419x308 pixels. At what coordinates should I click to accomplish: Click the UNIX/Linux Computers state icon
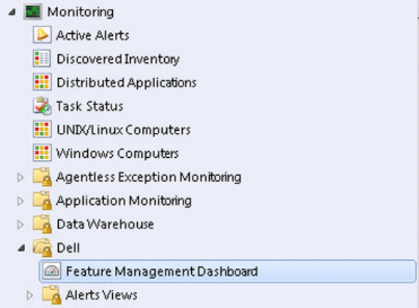coord(42,129)
